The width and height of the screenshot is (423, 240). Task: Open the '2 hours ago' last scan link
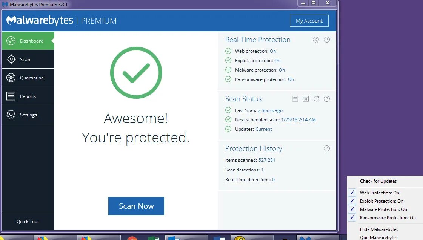270,110
